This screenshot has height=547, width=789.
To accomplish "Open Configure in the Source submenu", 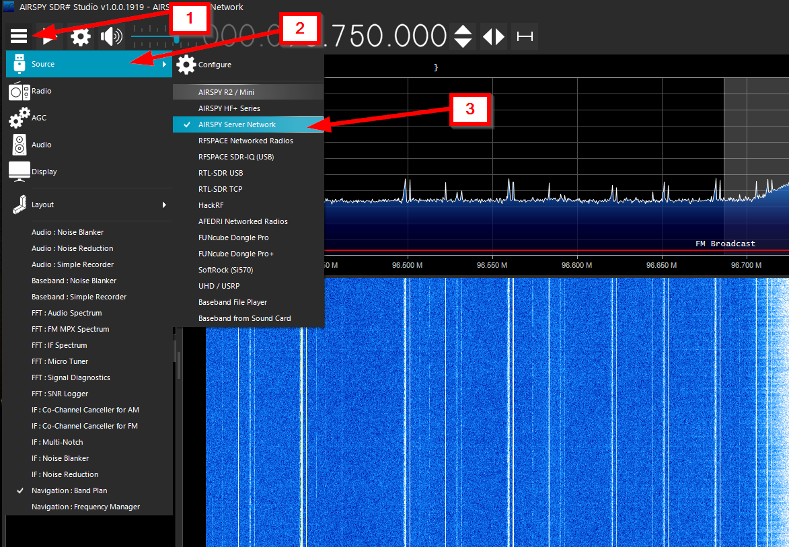I will 214,65.
